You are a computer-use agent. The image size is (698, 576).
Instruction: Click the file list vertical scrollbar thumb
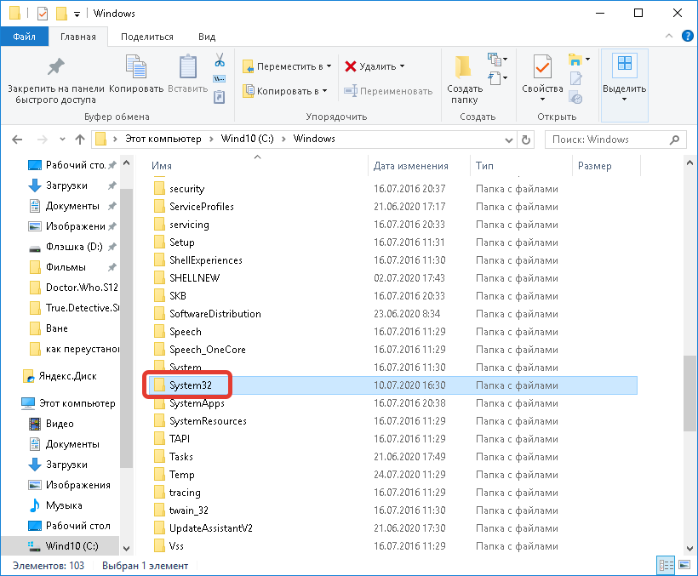(689, 393)
